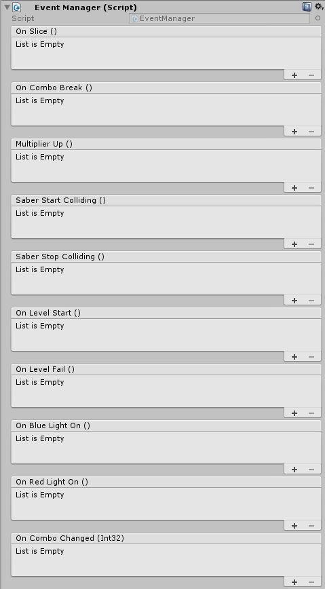Viewport: 325px width, 589px height.
Task: Add a listener to On Level Start
Action: [x=294, y=357]
